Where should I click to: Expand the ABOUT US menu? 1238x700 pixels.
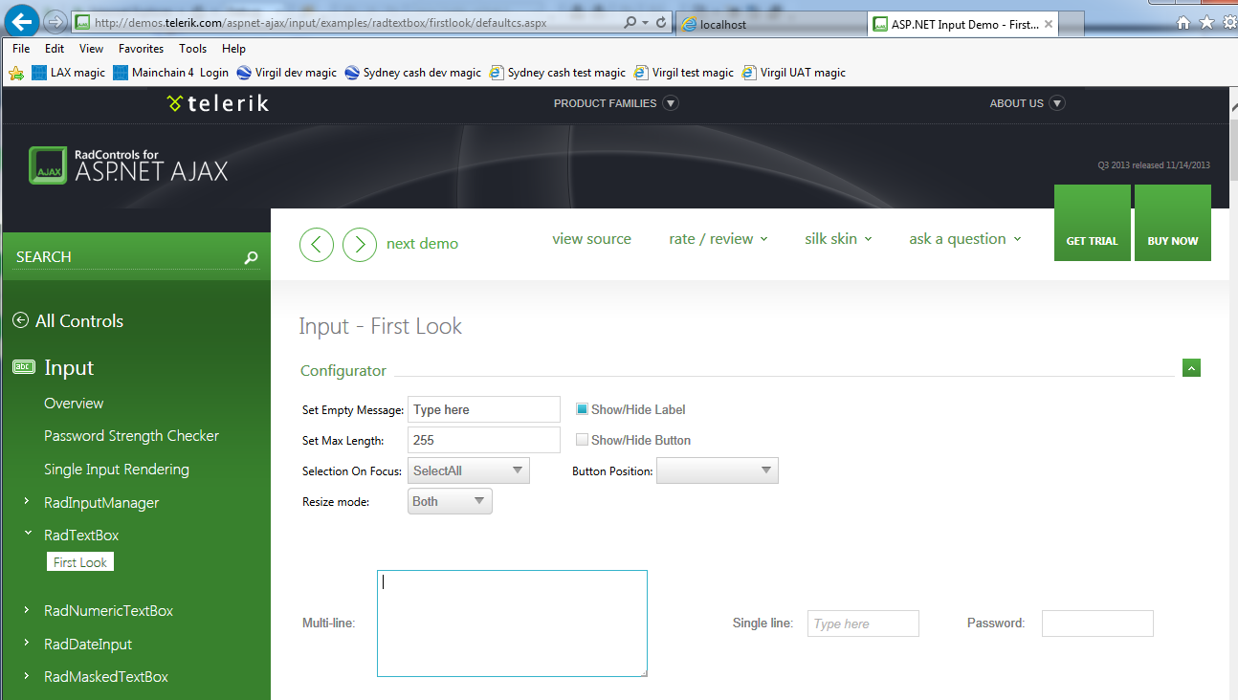click(1028, 103)
